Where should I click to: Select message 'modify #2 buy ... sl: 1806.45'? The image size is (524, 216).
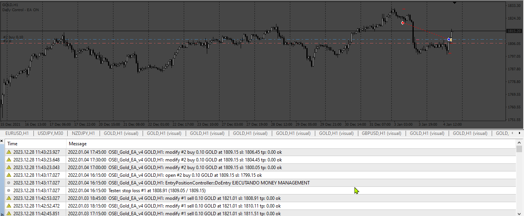click(x=175, y=152)
